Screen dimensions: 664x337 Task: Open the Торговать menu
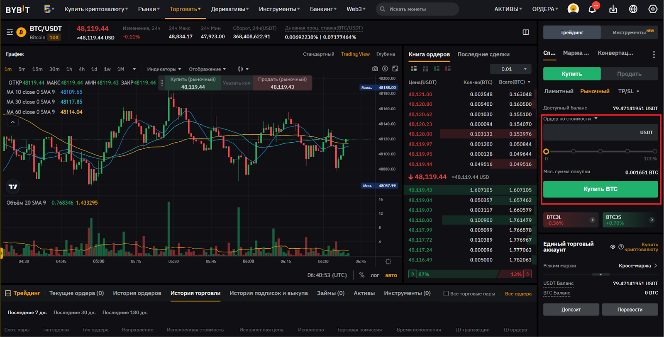point(185,9)
